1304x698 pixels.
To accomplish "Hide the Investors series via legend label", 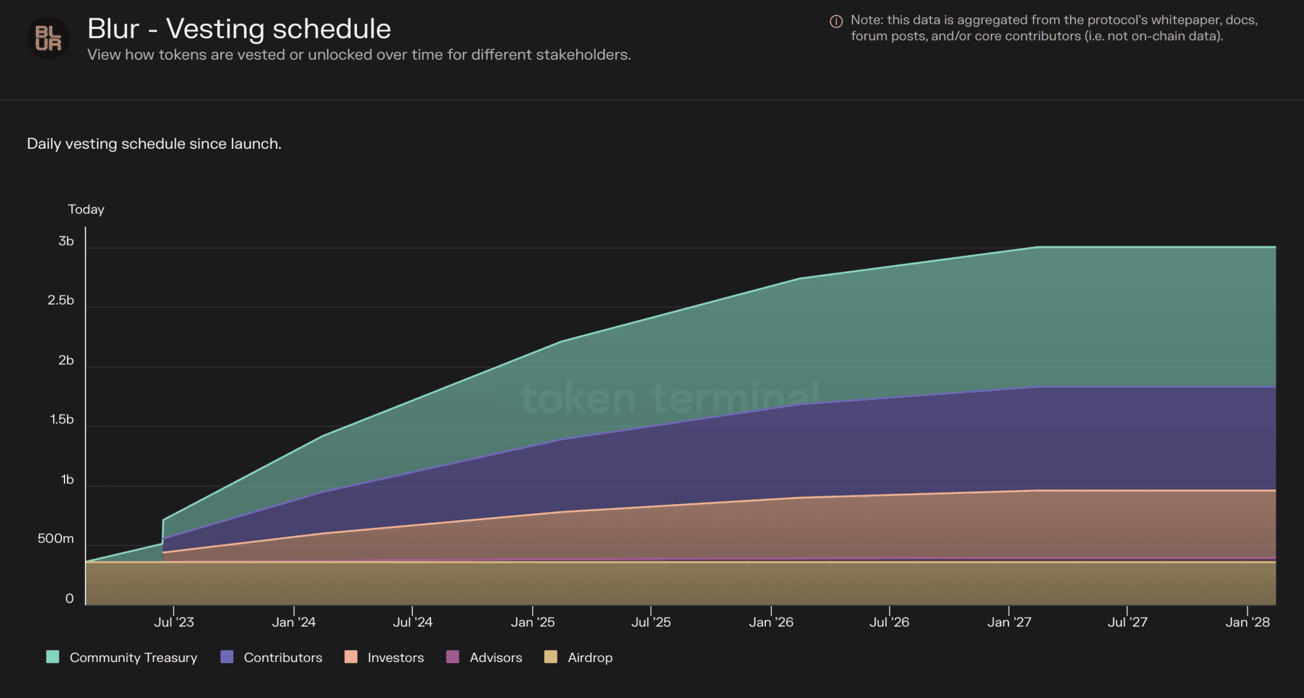I will click(x=396, y=657).
